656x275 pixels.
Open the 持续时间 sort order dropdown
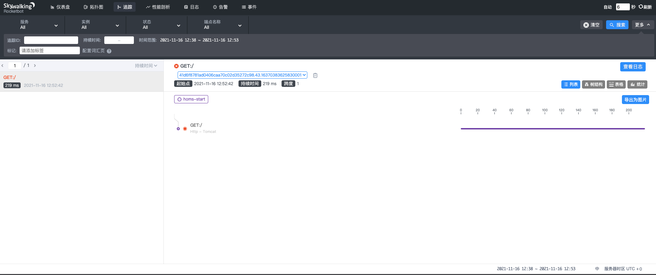point(146,66)
